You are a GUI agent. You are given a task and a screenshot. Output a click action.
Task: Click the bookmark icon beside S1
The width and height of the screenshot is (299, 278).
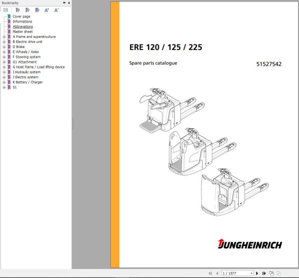point(9,87)
